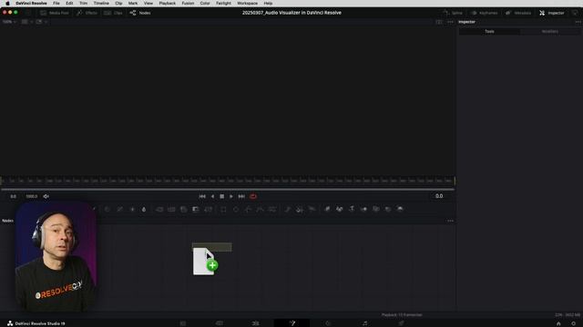Mute the viewer audio

pyautogui.click(x=46, y=196)
